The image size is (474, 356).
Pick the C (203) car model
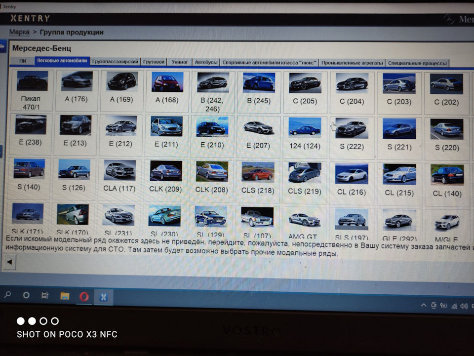click(x=399, y=93)
